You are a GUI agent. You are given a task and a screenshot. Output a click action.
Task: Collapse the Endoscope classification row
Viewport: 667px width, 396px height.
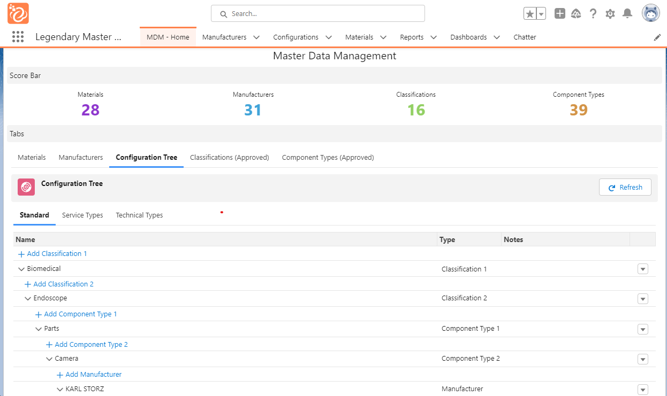pos(28,298)
